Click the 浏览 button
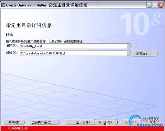165x131 pixels. pyautogui.click(x=145, y=54)
